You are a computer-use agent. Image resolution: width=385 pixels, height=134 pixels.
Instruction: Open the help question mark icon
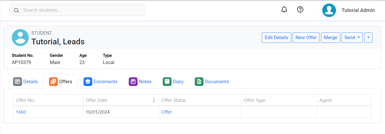[x=300, y=10]
